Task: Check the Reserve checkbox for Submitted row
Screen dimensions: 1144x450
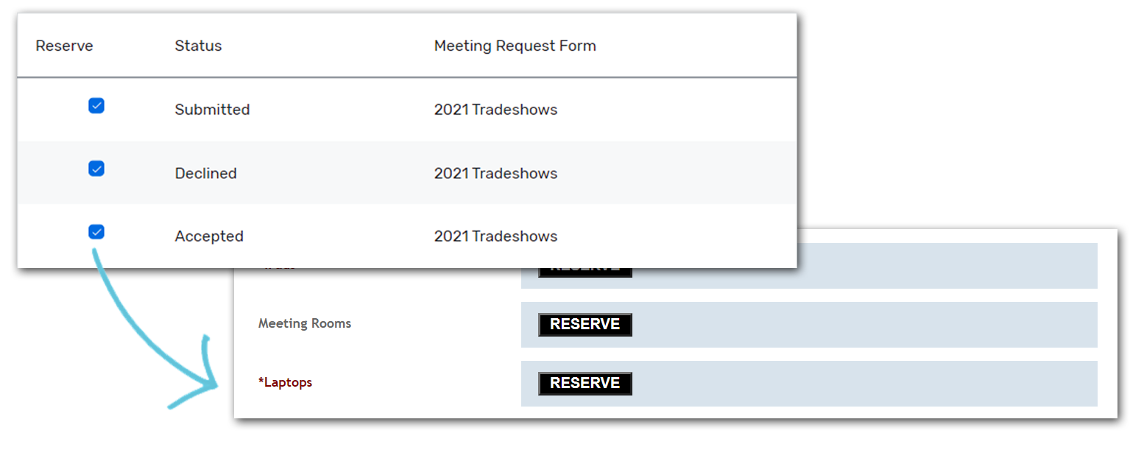Action: (x=96, y=105)
